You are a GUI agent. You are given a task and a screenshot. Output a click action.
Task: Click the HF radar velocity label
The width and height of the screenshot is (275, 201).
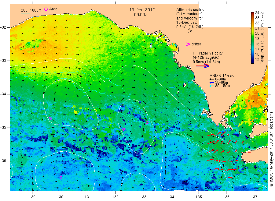208,53
